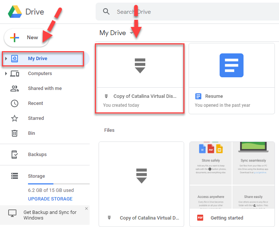
Task: Click the Starred star icon
Action: tap(15, 118)
